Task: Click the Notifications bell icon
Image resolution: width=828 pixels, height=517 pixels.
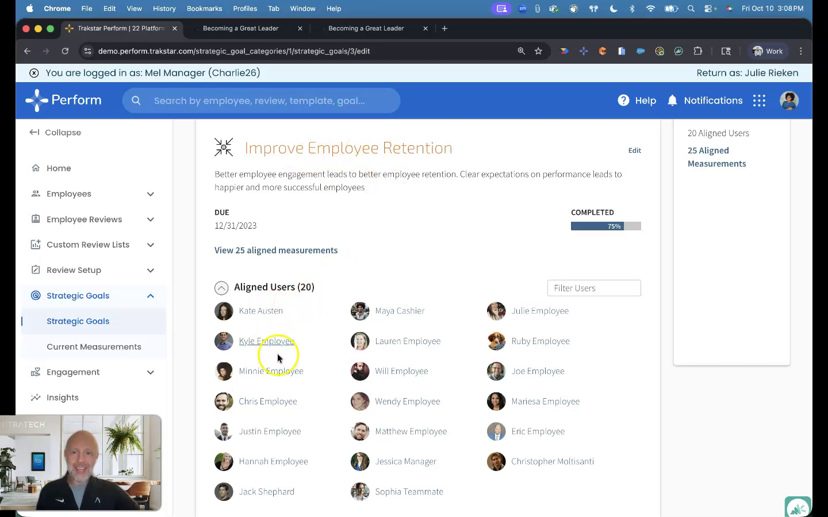Action: pos(672,101)
